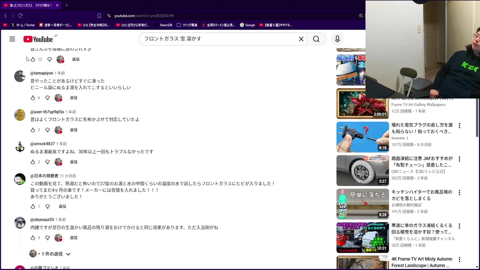Open the 全国のラーメン速報 bookmark
Screen dimensions: 480x270
pyautogui.click(x=218, y=25)
